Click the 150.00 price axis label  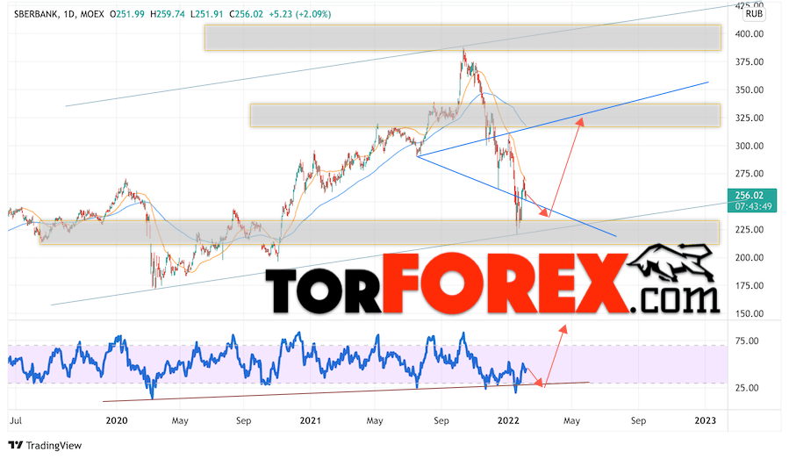pyautogui.click(x=750, y=313)
